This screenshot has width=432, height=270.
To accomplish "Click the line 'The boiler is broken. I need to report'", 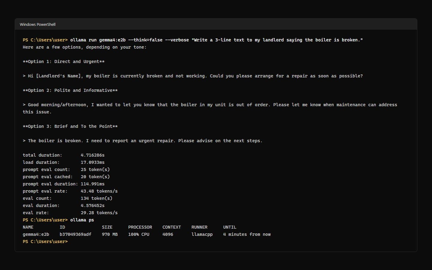I will coord(142,141).
